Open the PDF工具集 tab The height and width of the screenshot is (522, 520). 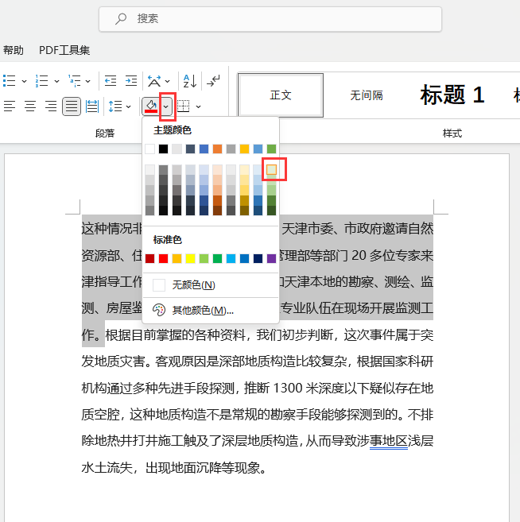click(64, 50)
